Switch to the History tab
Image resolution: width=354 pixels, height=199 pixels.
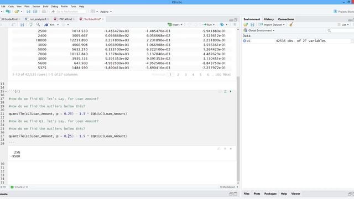269,19
